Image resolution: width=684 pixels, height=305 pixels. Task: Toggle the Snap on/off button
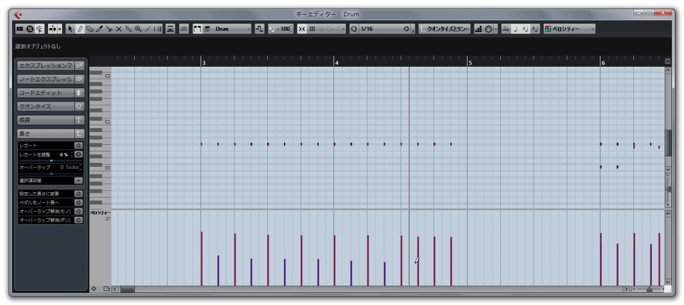pyautogui.click(x=301, y=29)
